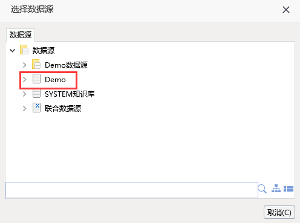The image size is (300, 223).
Task: Switch to list view icon
Action: [x=289, y=189]
